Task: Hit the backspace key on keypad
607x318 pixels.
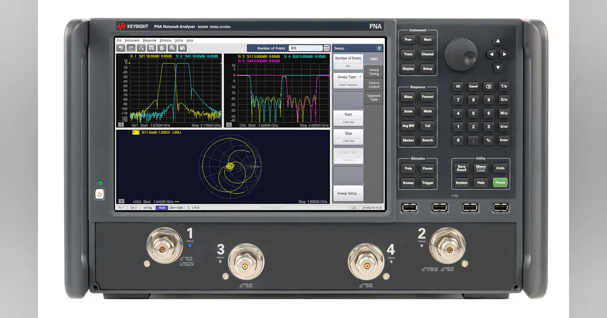Action: tap(488, 86)
